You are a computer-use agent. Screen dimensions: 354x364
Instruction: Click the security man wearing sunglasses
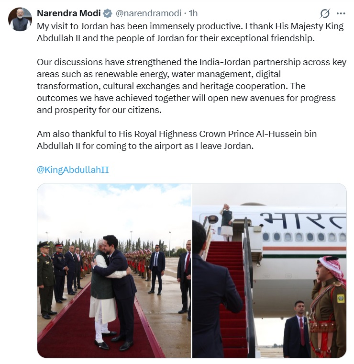[x=157, y=269]
